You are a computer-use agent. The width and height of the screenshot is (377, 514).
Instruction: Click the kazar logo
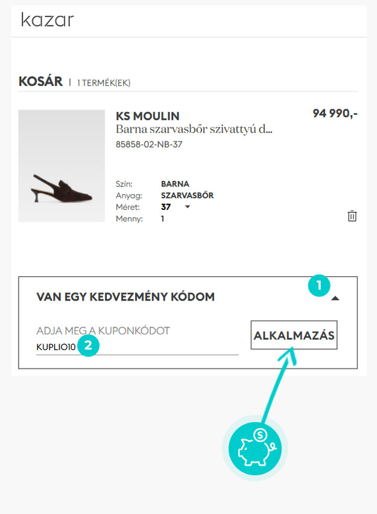tap(47, 20)
